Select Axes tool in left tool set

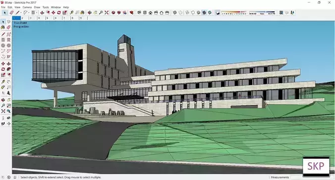(x=3, y=93)
